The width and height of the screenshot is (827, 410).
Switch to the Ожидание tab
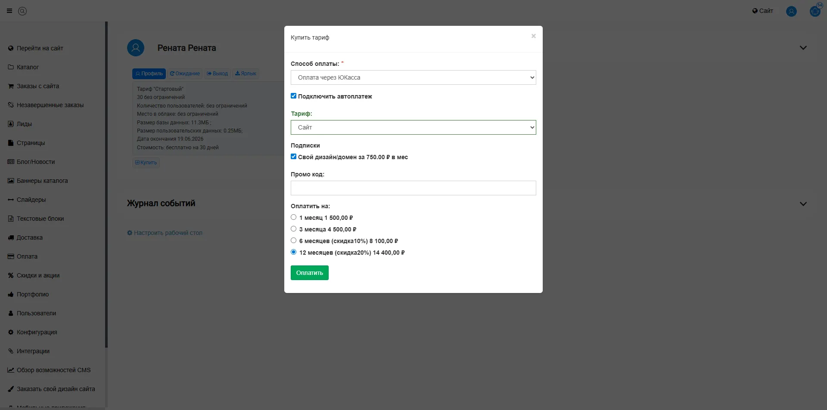pos(185,74)
